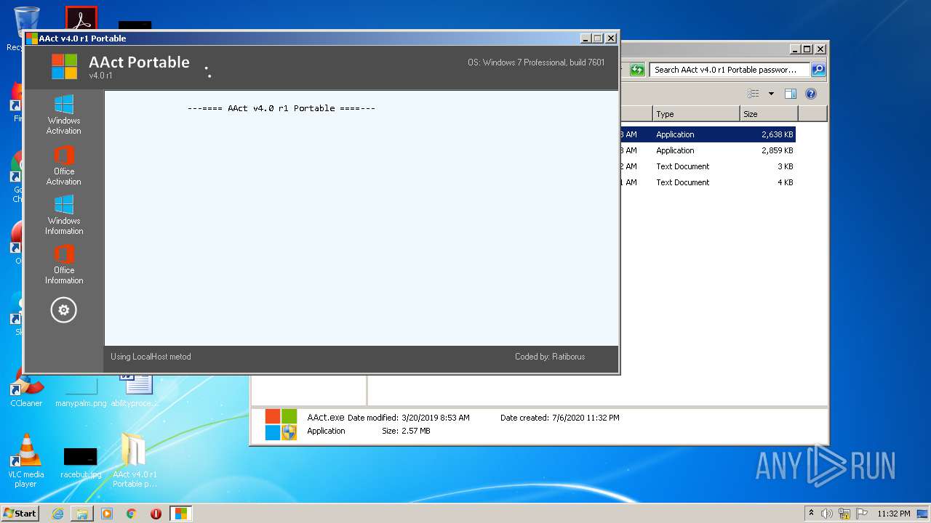Viewport: 931px width, 523px height.
Task: Minimize the AAct Portable window
Action: (x=586, y=38)
